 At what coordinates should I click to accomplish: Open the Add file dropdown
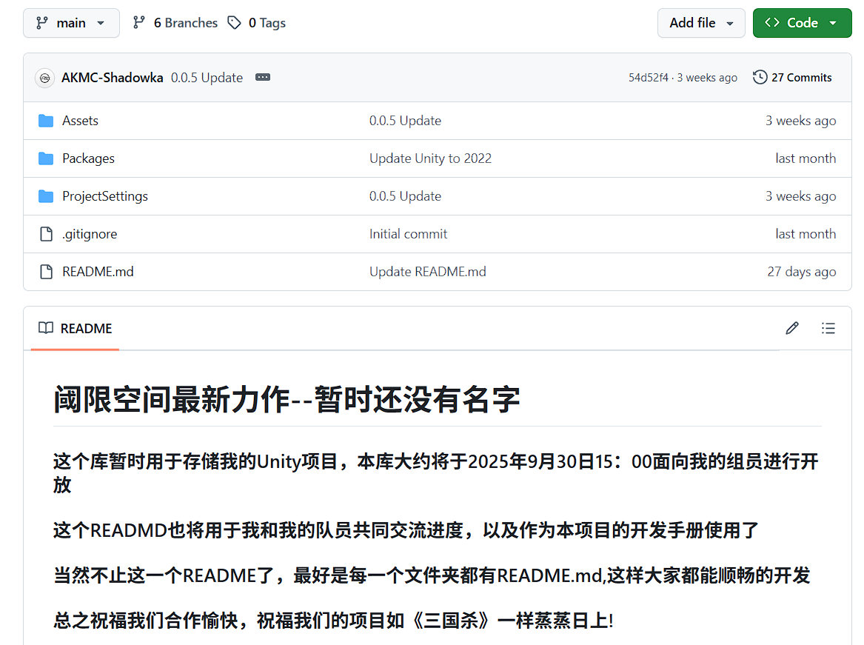coord(700,23)
